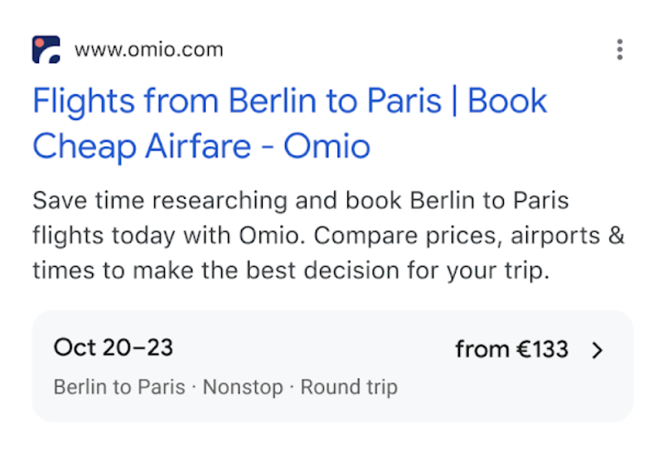Click the word 'Book' in headline
Screen dimensions: 663x449
(x=507, y=102)
